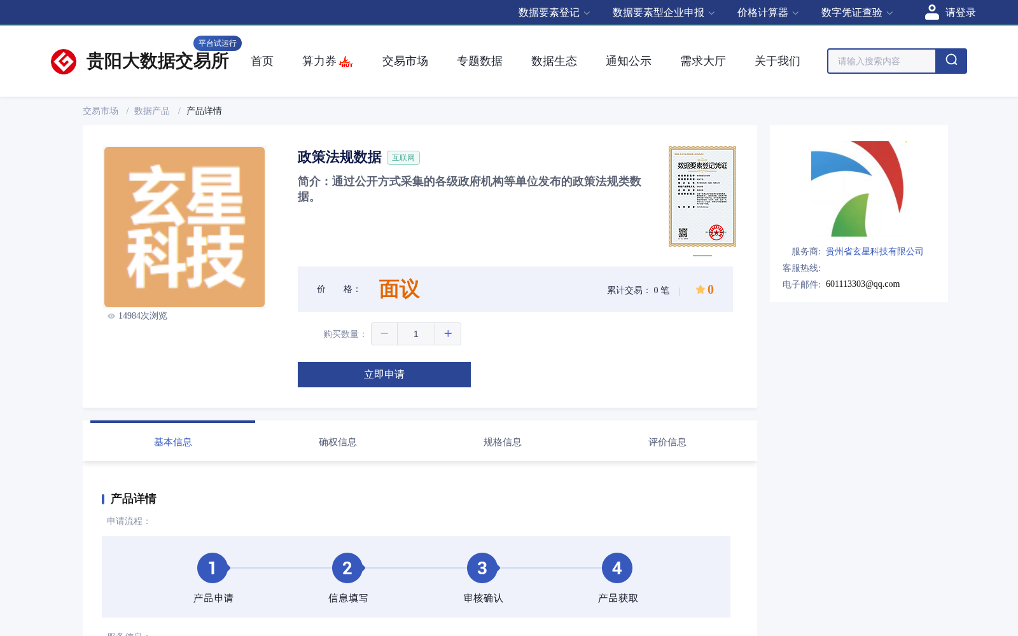Open the 需求大厅 menu item

[703, 61]
